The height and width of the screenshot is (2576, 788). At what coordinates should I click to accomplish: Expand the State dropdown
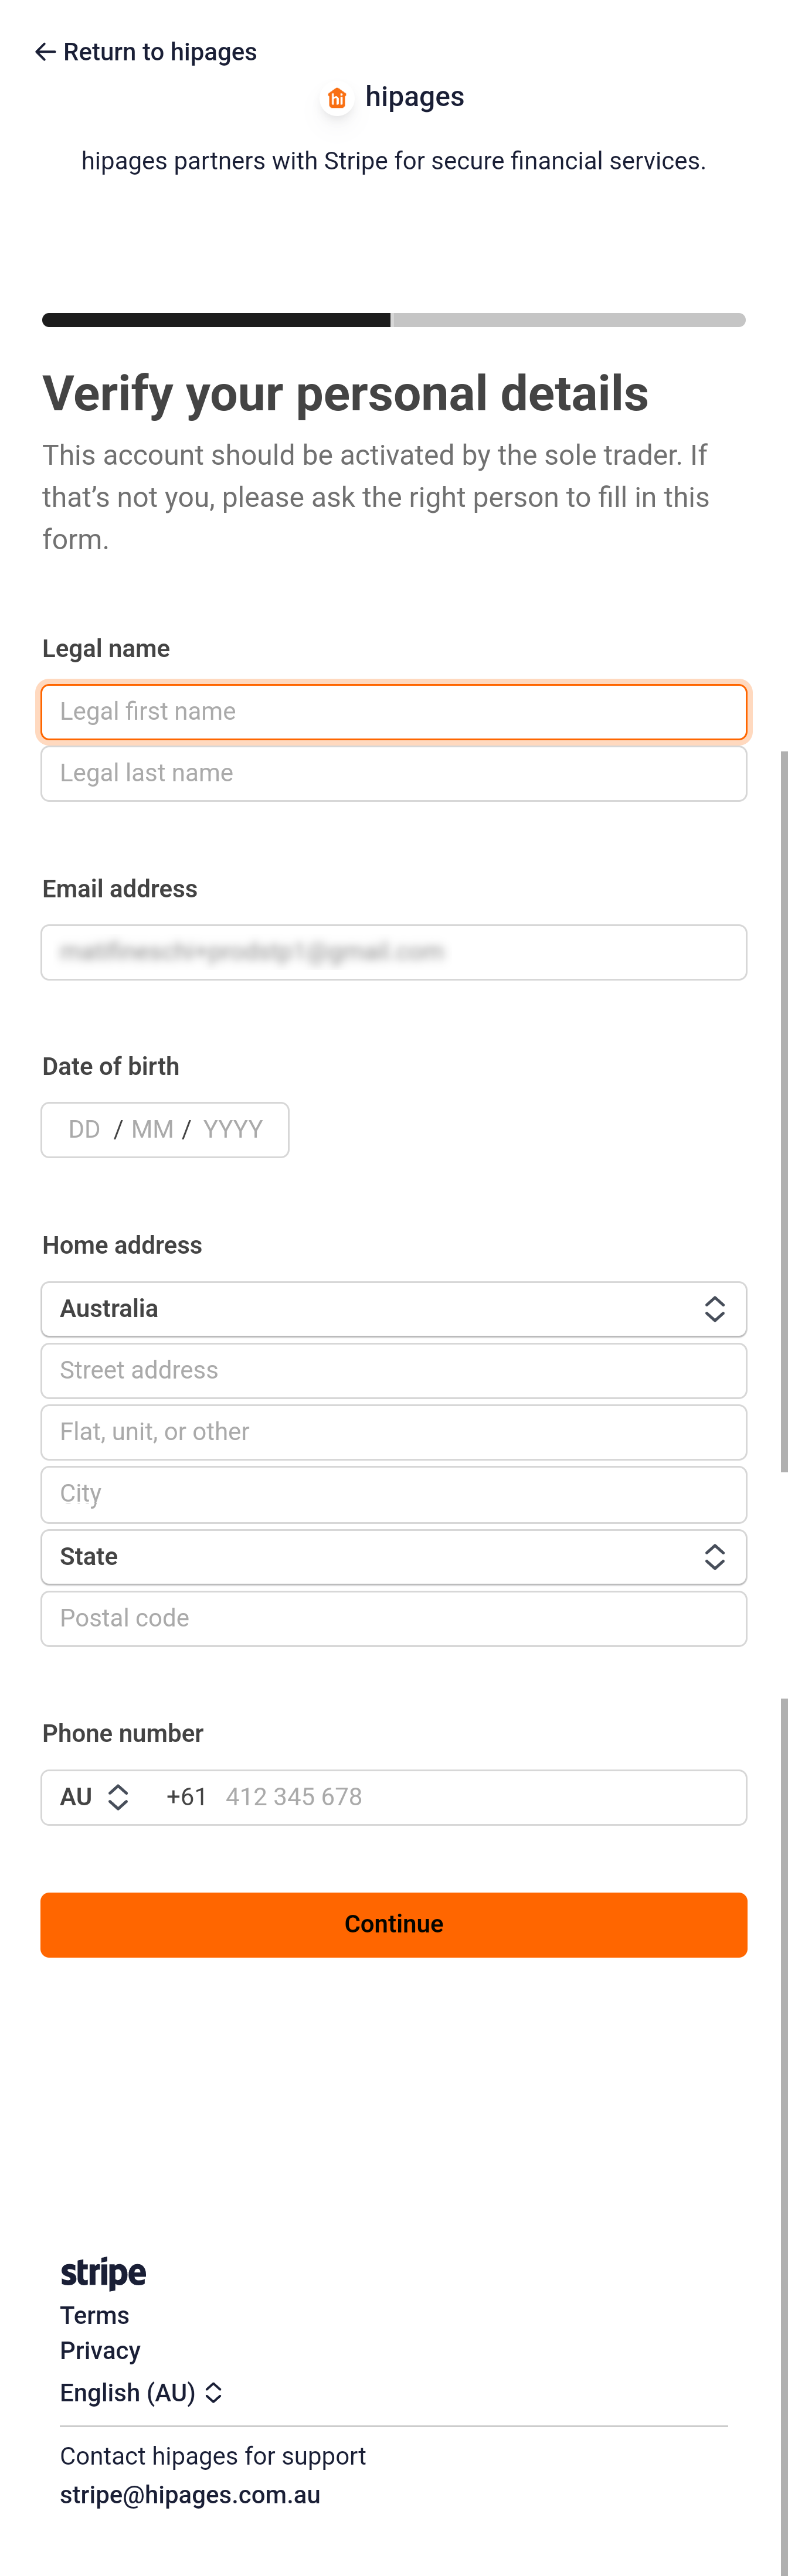(x=393, y=1557)
